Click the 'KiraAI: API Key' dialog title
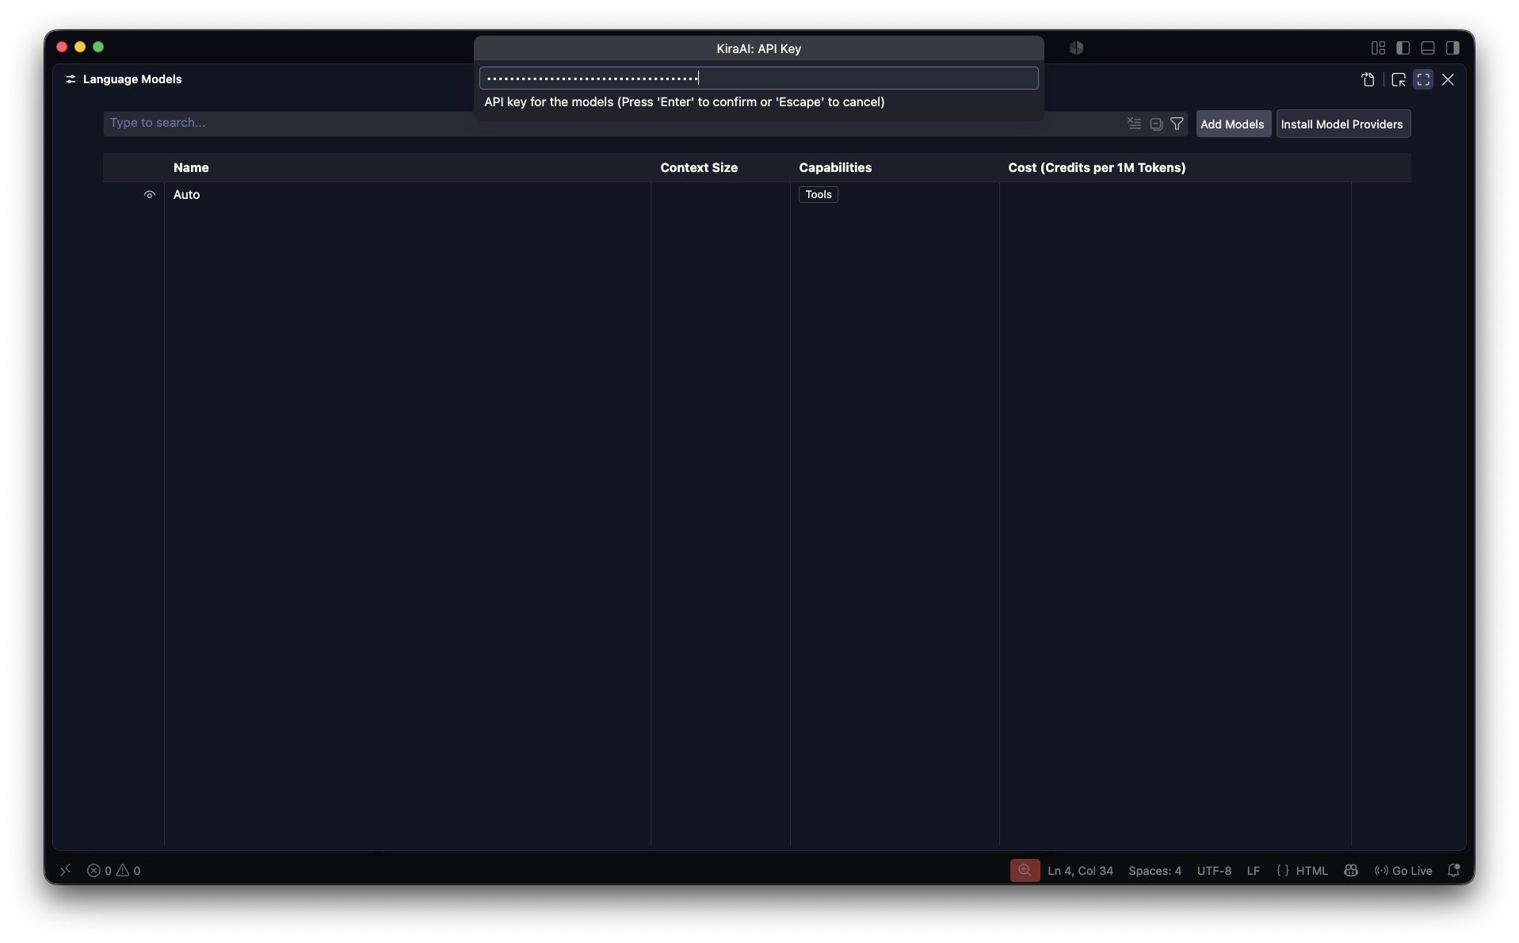 pos(758,49)
